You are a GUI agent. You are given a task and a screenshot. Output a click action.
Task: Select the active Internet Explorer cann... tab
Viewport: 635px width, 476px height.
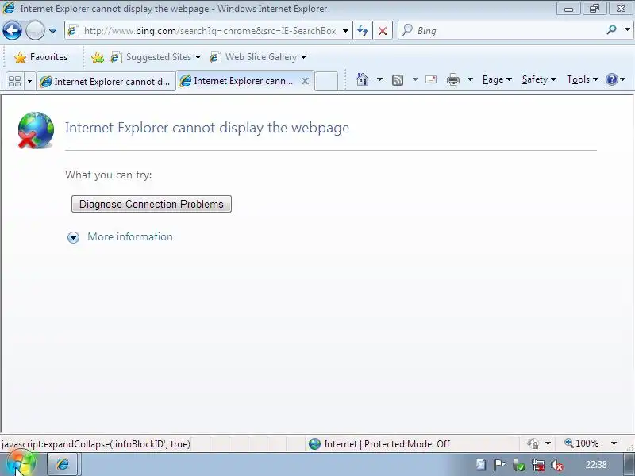[239, 81]
